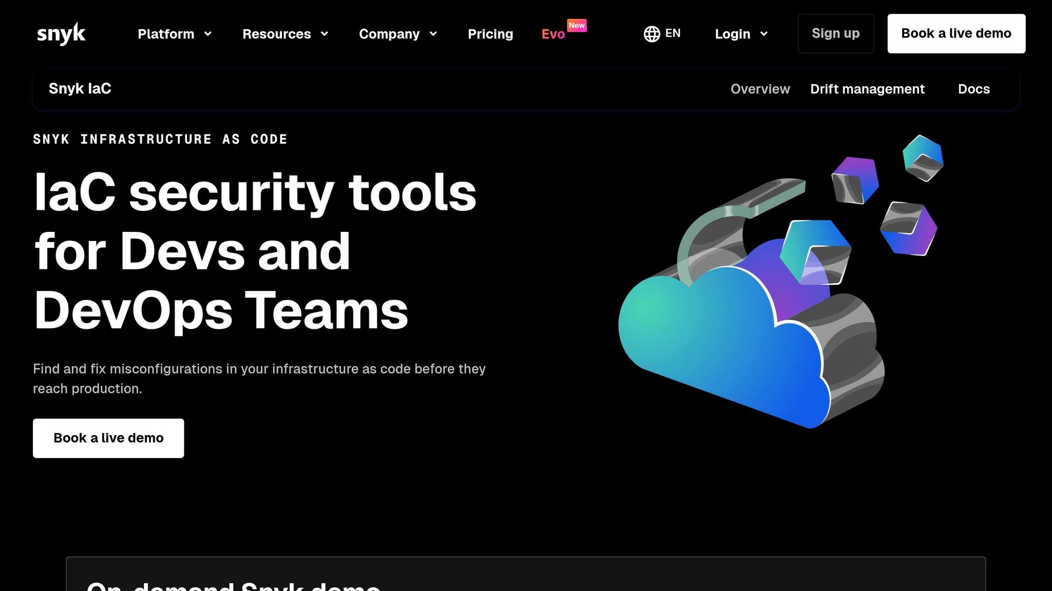Viewport: 1052px width, 591px height.
Task: Click the Snyk logo
Action: click(x=61, y=34)
